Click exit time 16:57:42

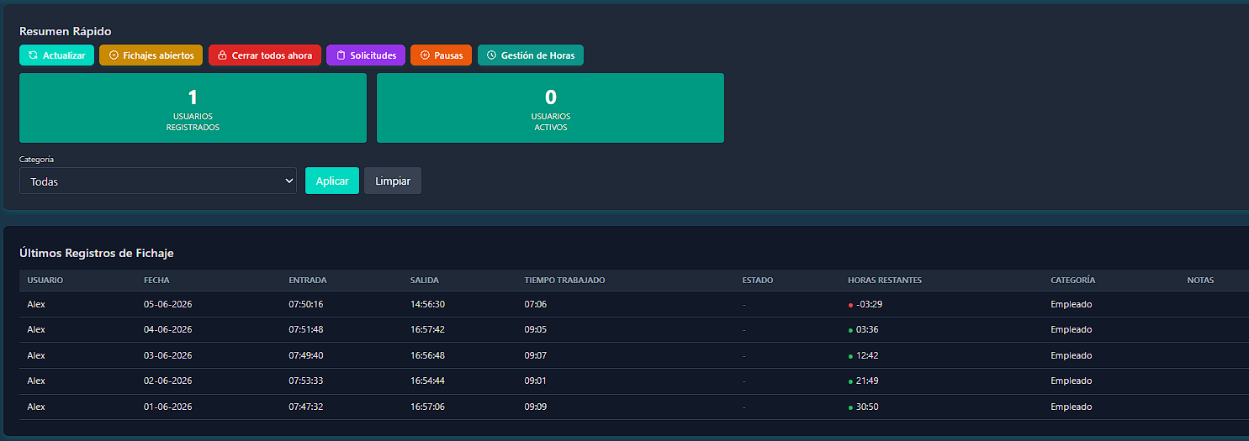point(428,329)
